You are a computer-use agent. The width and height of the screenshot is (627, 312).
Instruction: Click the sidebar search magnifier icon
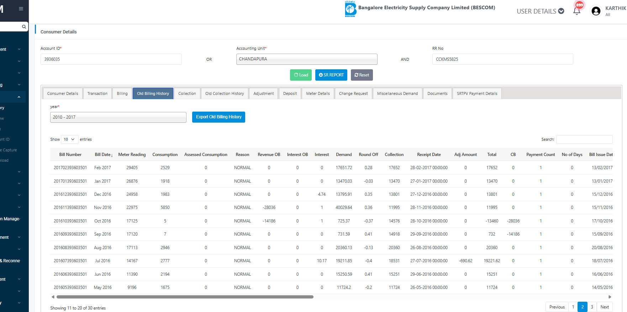tap(24, 27)
